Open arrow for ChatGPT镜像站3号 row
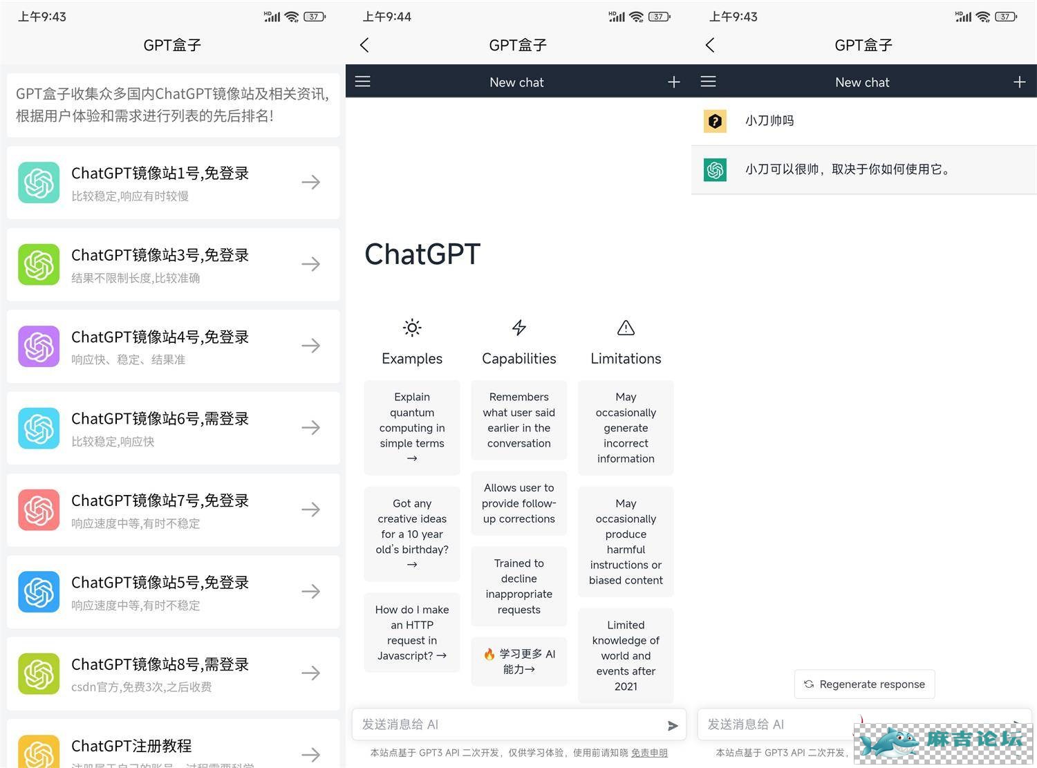 pos(311,264)
